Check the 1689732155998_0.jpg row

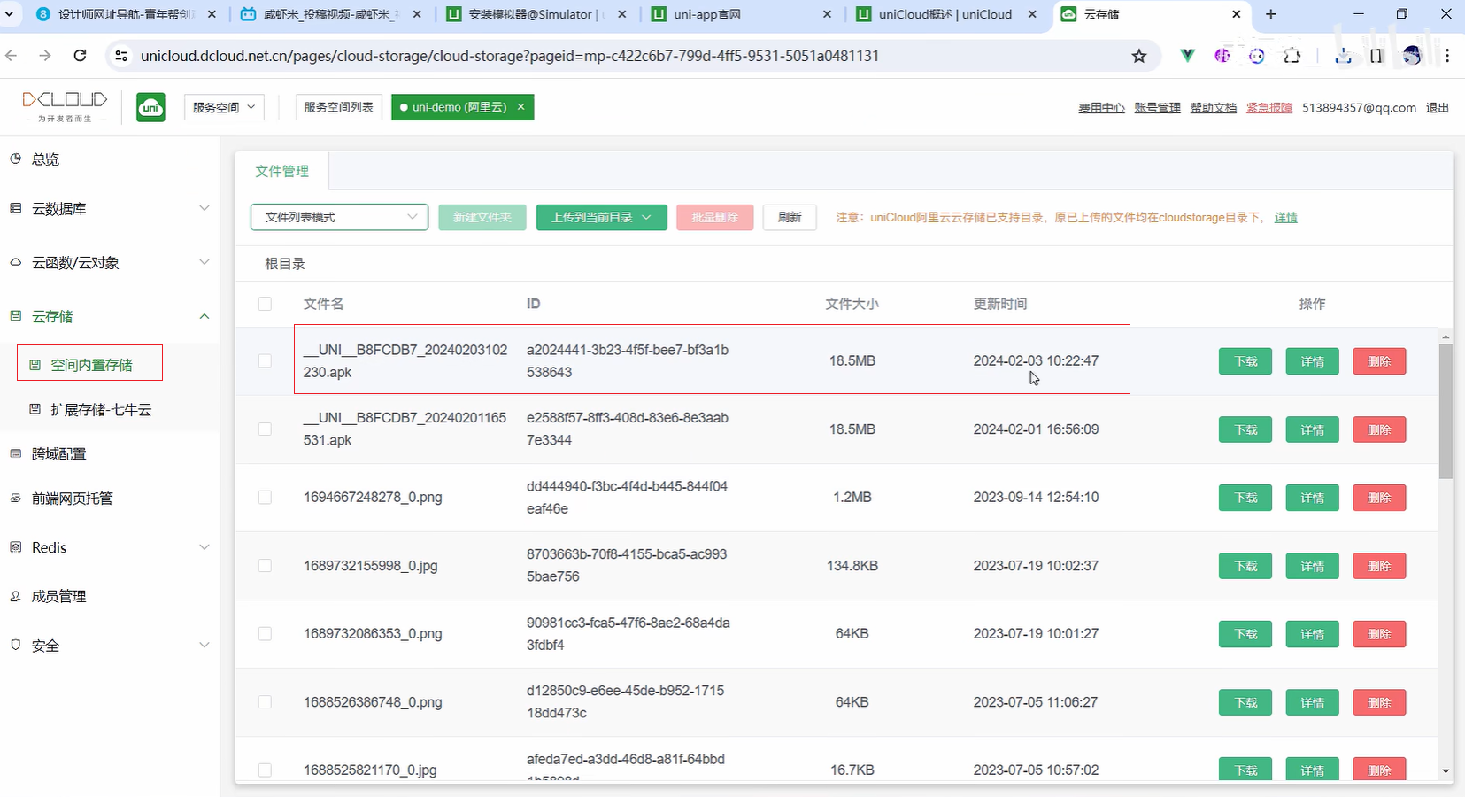[x=265, y=566]
